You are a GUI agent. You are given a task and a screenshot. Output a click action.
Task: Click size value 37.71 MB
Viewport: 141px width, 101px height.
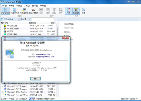tap(51, 86)
